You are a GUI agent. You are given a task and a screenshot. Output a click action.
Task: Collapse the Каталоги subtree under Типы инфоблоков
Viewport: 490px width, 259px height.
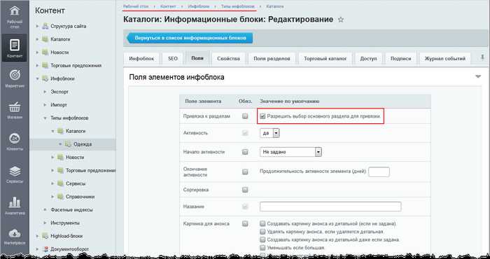point(52,131)
